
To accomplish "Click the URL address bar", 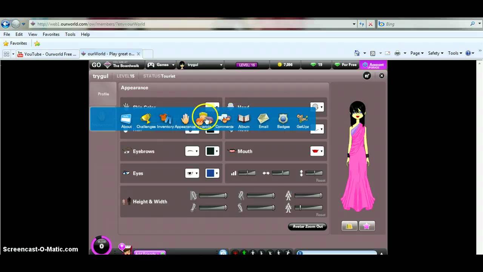I will [193, 24].
